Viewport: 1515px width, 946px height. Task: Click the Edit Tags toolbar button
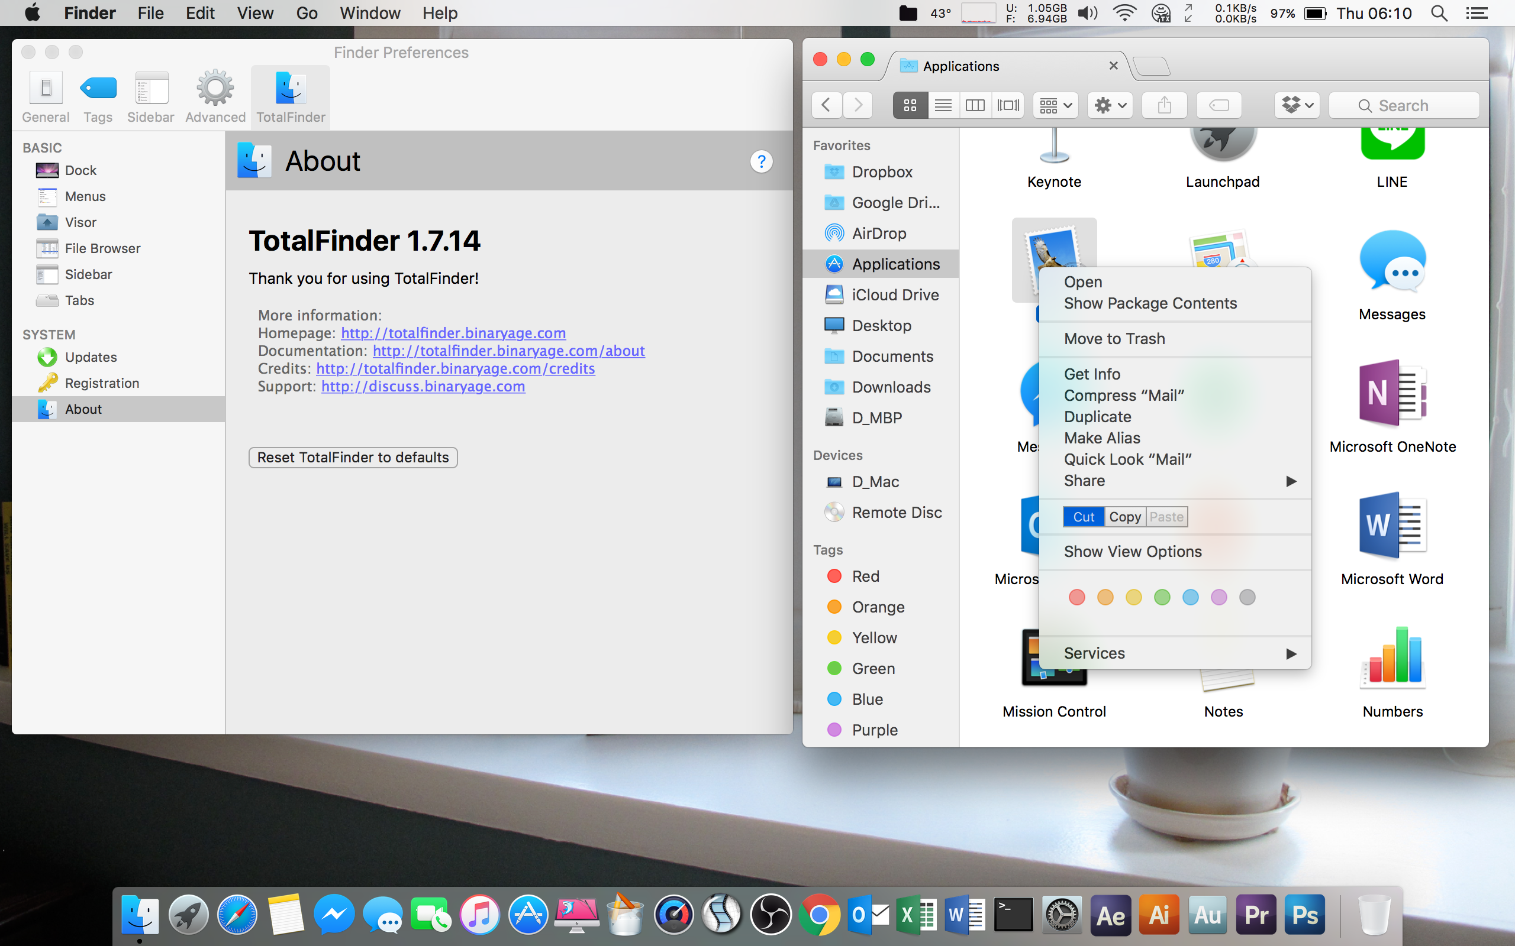[x=1219, y=105]
